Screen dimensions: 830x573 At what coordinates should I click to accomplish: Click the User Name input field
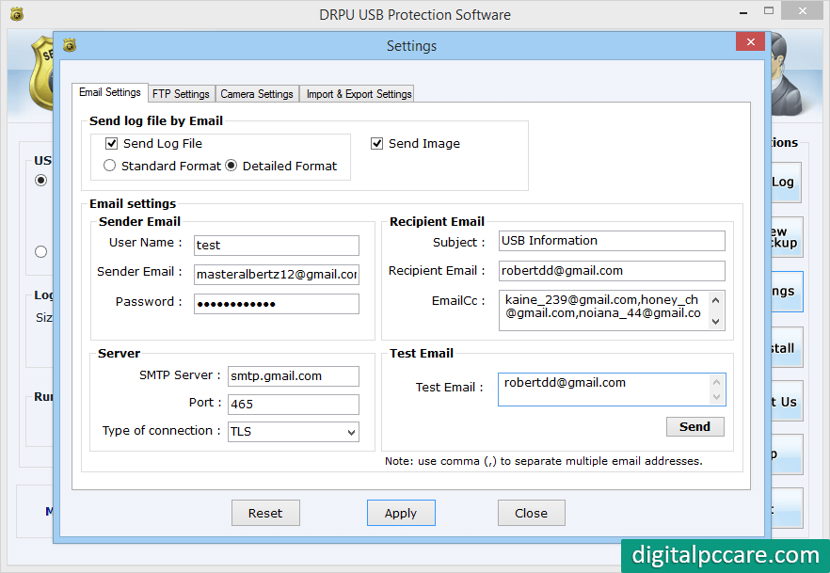277,246
